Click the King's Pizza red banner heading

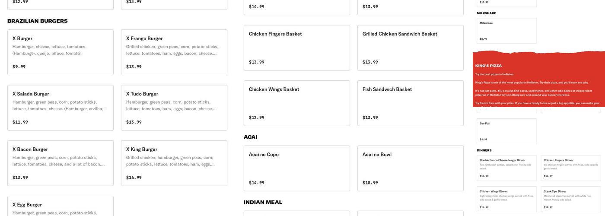click(x=488, y=66)
